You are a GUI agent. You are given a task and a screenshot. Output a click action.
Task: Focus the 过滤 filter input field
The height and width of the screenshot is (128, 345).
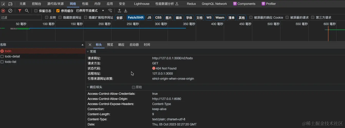click(x=21, y=18)
